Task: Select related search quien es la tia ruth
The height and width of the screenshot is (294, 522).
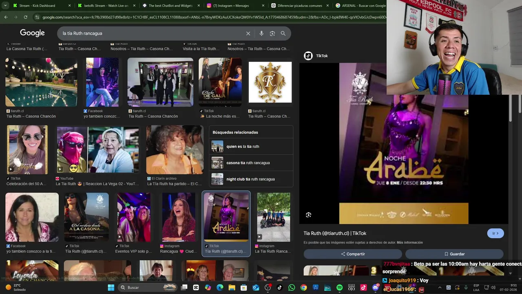Action: (x=251, y=146)
